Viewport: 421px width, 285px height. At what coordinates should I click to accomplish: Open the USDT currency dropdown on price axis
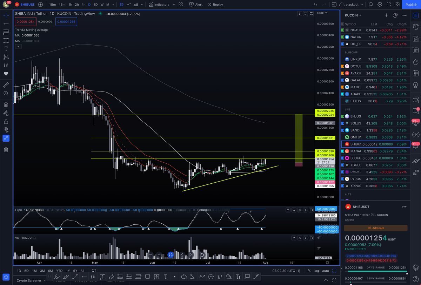click(322, 13)
